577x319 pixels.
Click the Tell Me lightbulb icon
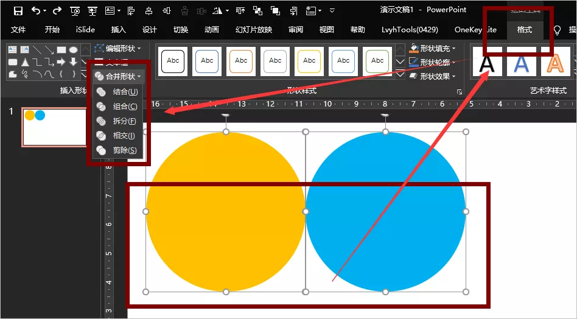tap(556, 30)
